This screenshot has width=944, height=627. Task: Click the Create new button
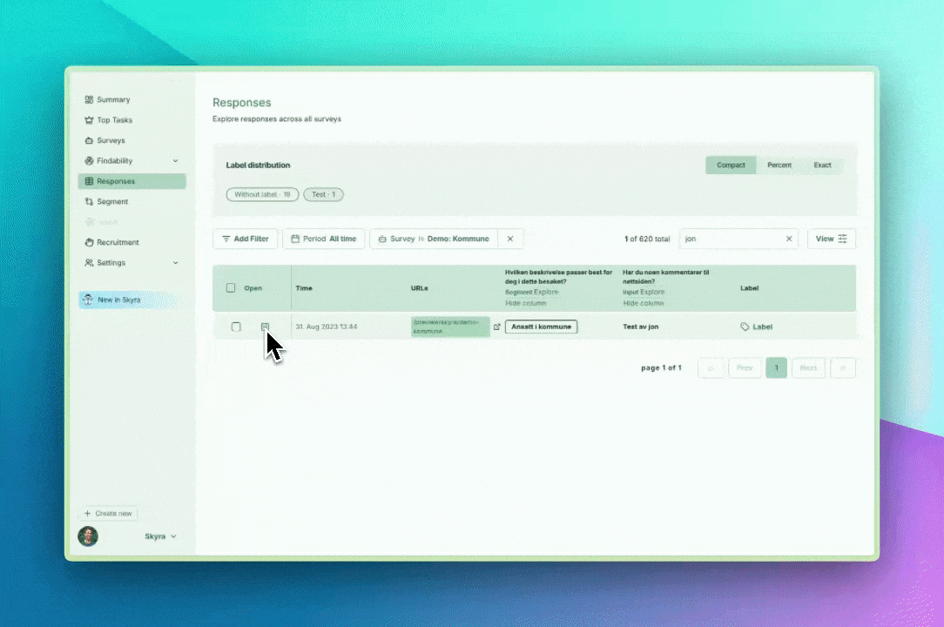[x=108, y=513]
